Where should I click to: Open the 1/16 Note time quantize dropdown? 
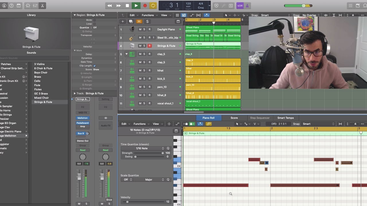(x=142, y=148)
